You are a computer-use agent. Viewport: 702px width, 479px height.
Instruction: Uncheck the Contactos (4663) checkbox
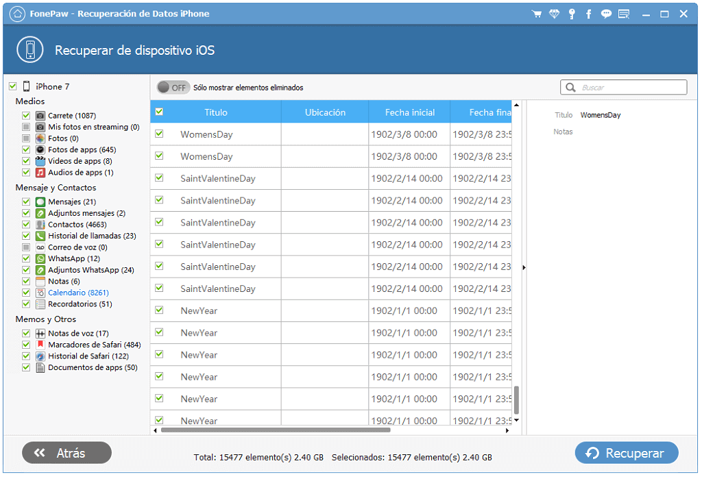pos(26,224)
